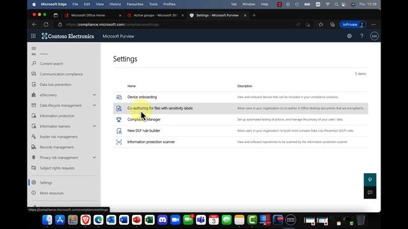The height and width of the screenshot is (229, 408).
Task: Open Data loss prevention in sidebar
Action: point(55,85)
